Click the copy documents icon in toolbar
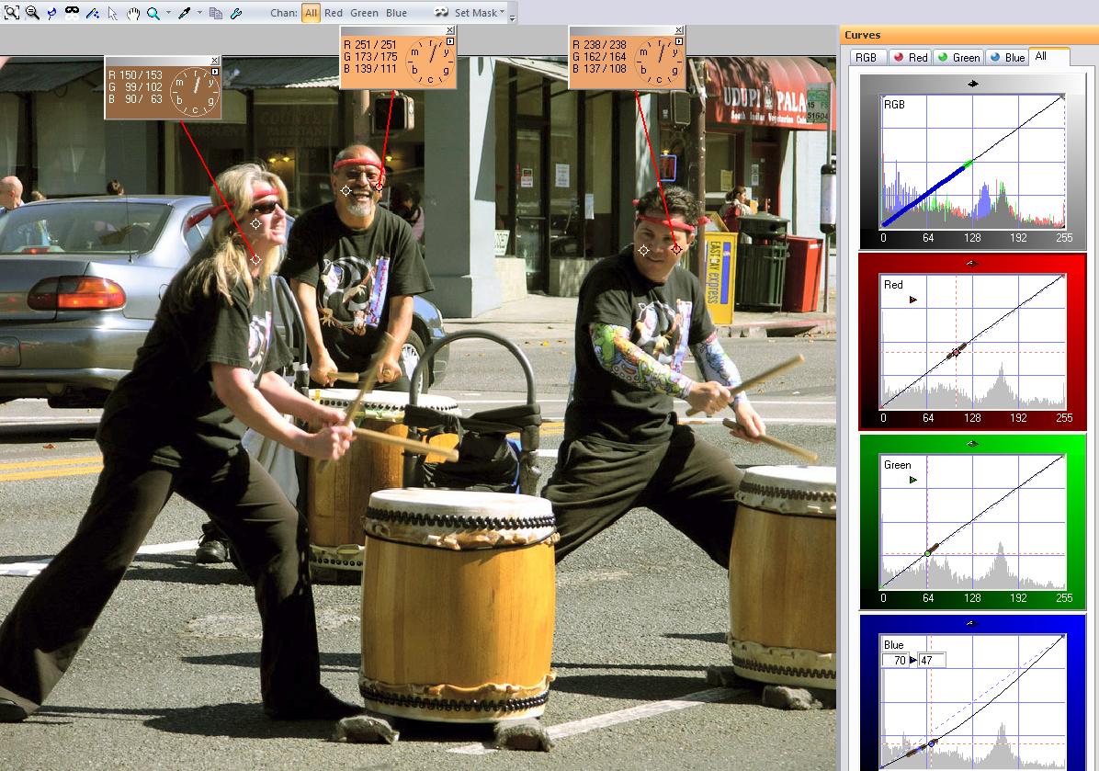Image resolution: width=1099 pixels, height=771 pixels. [x=216, y=13]
